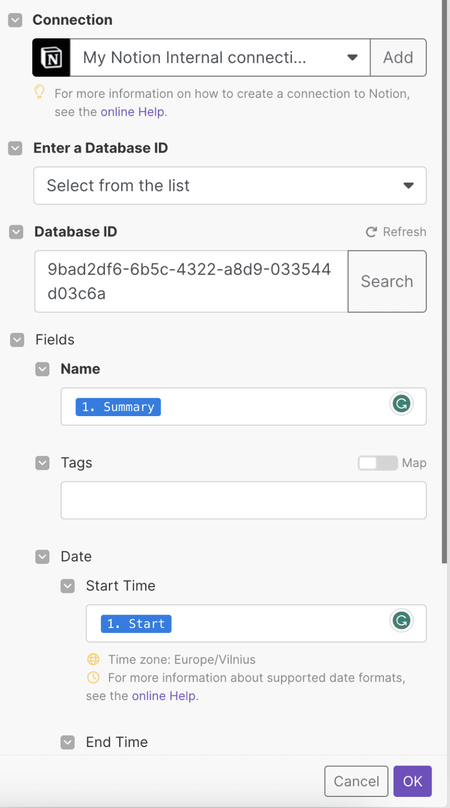Collapse the Fields section

[17, 340]
